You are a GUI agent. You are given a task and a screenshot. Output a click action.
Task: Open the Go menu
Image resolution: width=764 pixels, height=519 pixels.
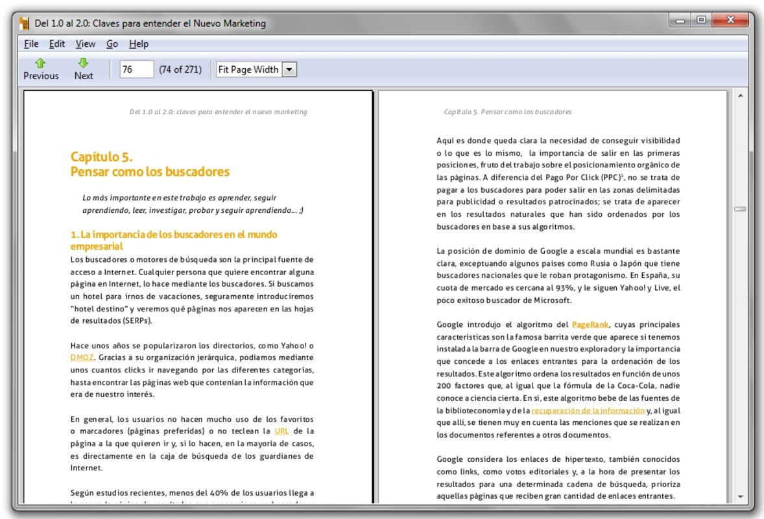click(112, 44)
